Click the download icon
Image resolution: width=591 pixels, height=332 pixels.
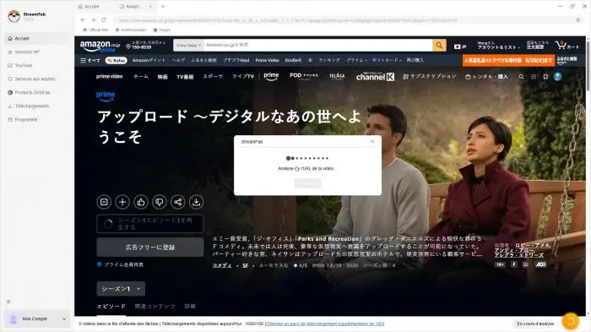click(197, 202)
